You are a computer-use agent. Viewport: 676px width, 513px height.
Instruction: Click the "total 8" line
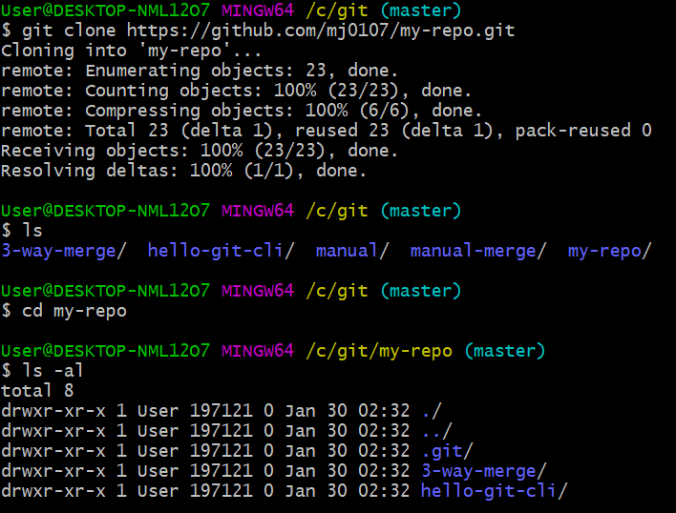(37, 391)
